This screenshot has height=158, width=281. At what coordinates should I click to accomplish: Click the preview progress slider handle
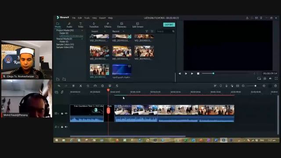(x=213, y=73)
